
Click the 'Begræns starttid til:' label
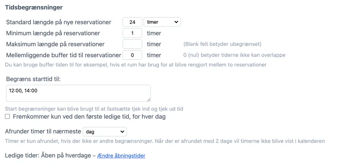(x=33, y=79)
